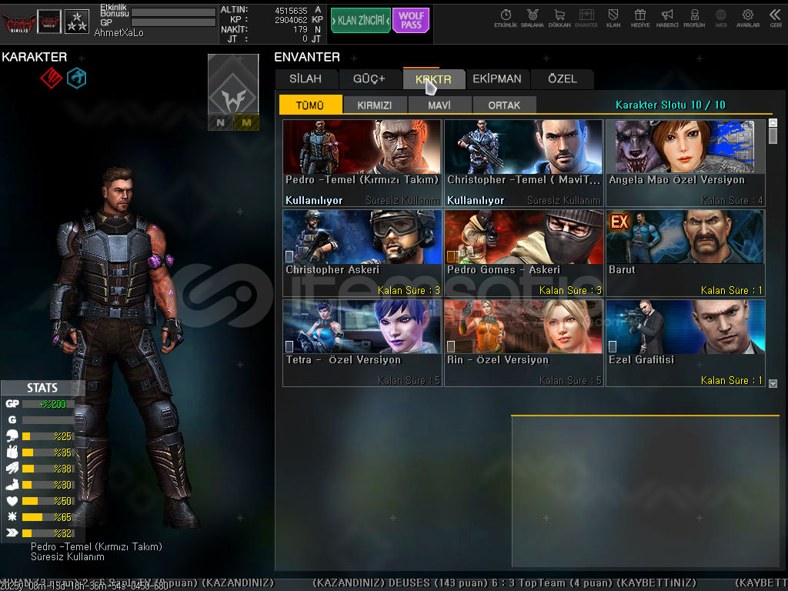
Task: Open the HABERCİ megaphone icon
Action: click(667, 18)
